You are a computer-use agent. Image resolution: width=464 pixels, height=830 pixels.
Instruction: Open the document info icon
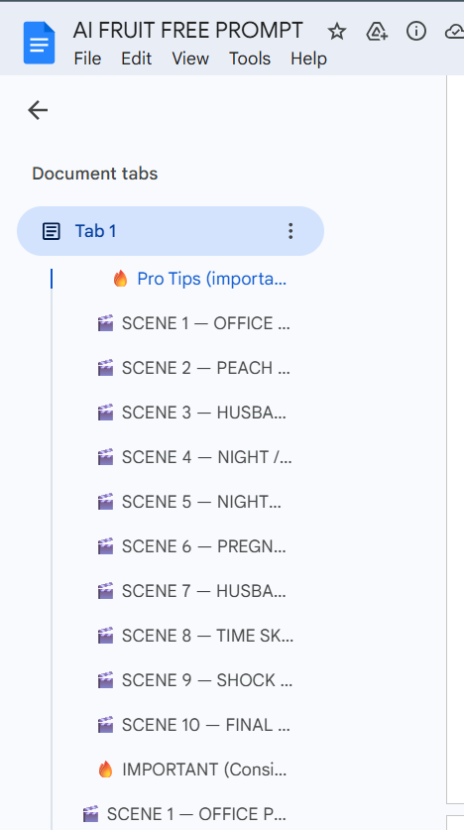tap(415, 32)
